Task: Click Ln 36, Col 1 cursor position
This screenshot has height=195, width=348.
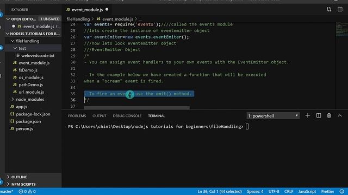Action: coord(220,191)
